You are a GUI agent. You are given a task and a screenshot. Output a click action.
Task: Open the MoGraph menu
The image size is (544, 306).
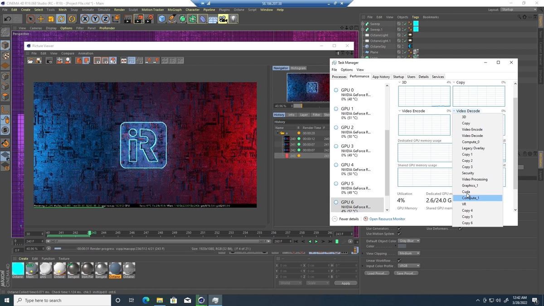[174, 10]
